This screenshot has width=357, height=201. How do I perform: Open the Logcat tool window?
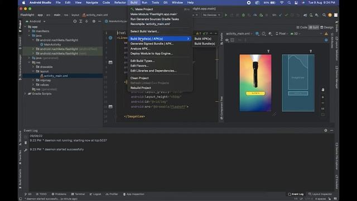[95, 194]
